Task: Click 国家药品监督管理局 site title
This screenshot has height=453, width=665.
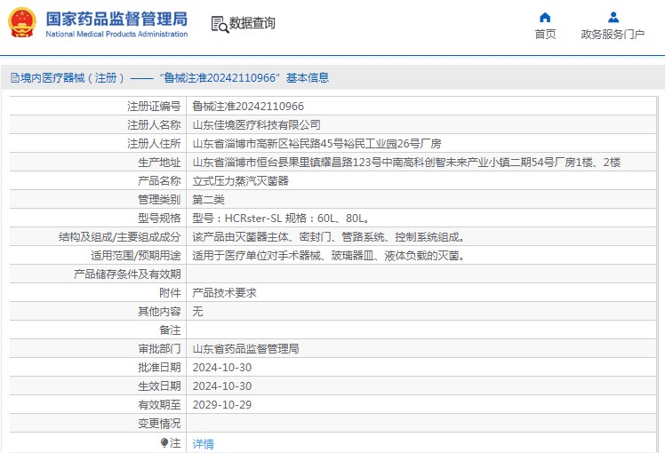Action: pyautogui.click(x=116, y=19)
